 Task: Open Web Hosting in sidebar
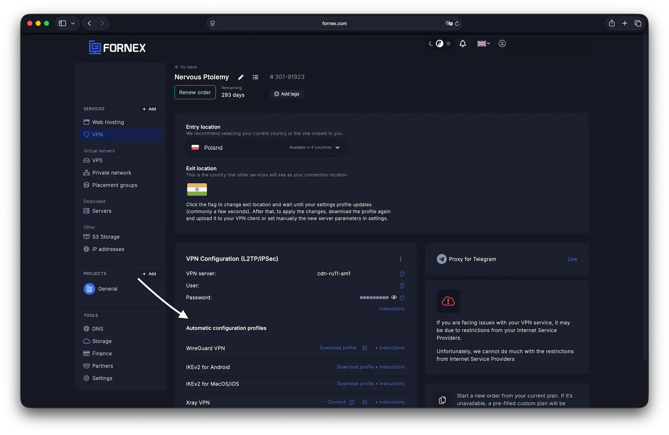121,122
